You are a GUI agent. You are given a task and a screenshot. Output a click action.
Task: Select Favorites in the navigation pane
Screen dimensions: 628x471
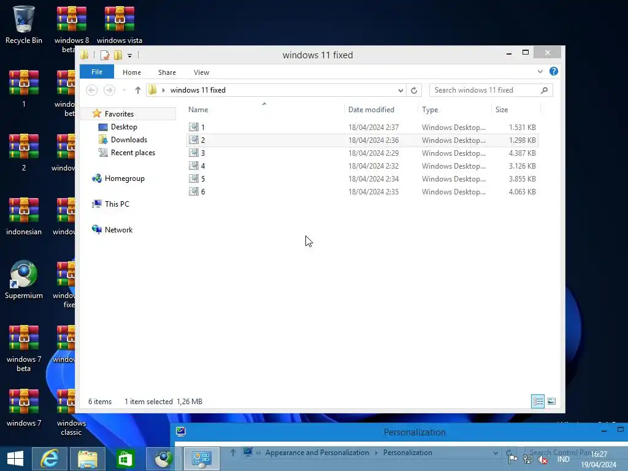click(119, 114)
